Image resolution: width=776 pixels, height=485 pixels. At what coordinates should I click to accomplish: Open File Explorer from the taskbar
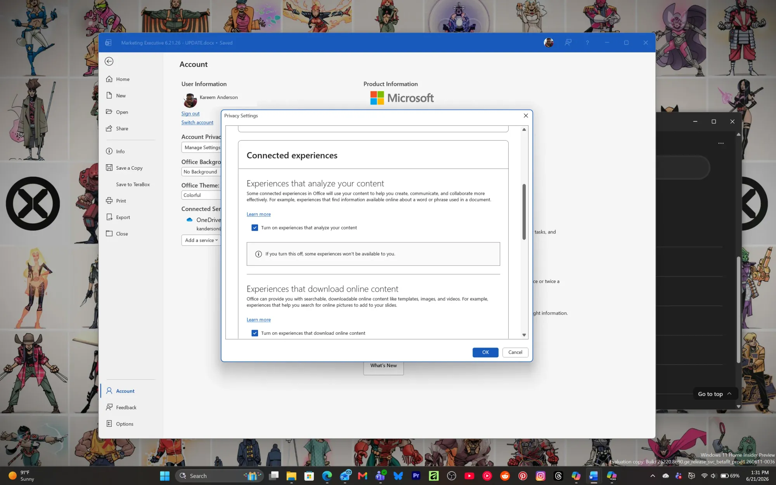pos(291,476)
